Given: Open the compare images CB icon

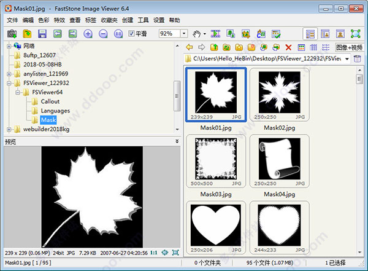Looking at the screenshot, I should pyautogui.click(x=261, y=34).
